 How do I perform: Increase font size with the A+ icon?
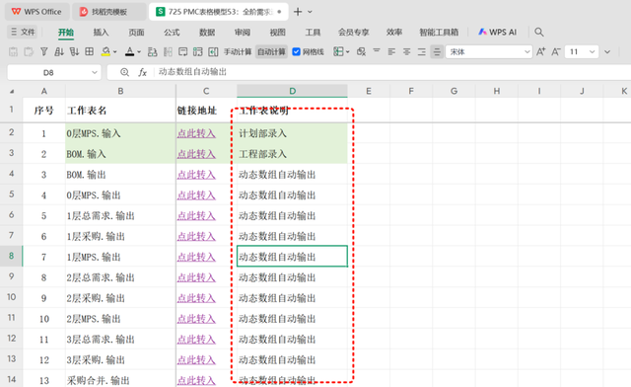click(541, 51)
